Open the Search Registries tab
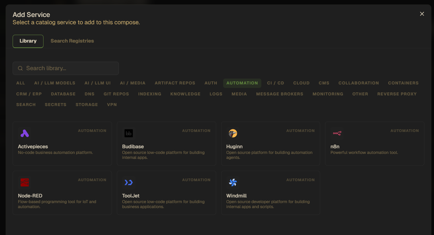 72,41
